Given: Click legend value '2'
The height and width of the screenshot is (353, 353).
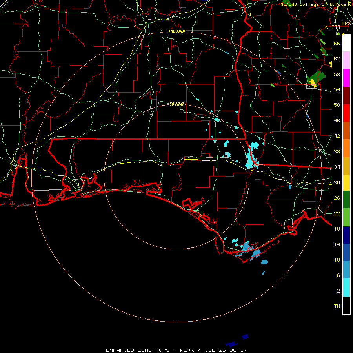Looking at the screenshot, I should coord(338,291).
